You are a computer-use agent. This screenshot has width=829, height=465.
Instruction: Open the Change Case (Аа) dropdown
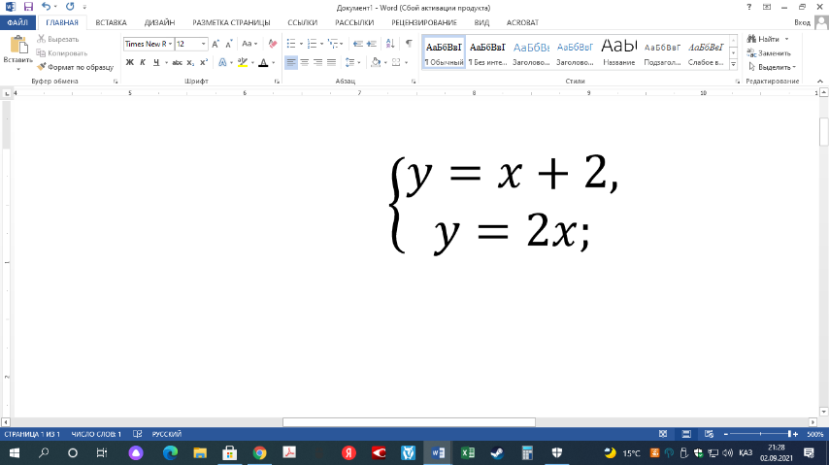tap(249, 44)
